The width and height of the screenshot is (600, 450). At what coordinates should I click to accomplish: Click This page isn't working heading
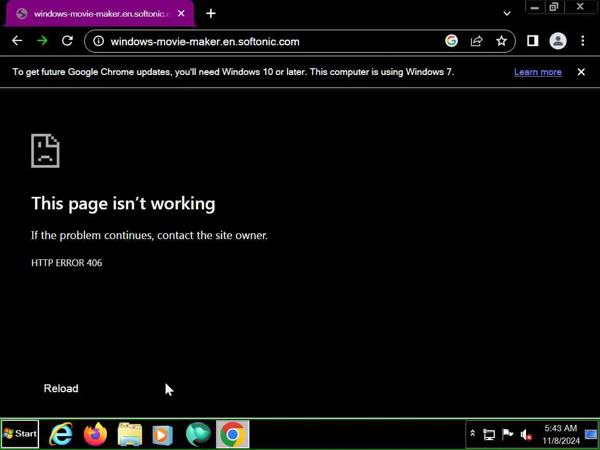[x=123, y=203]
